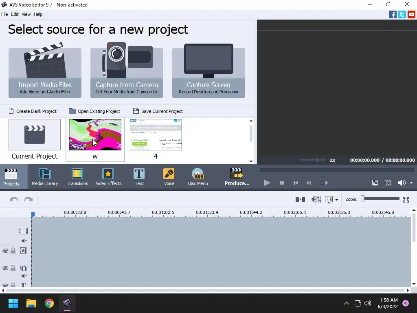This screenshot has height=313, width=417.
Task: Click the preview seek bar
Action: click(x=337, y=170)
